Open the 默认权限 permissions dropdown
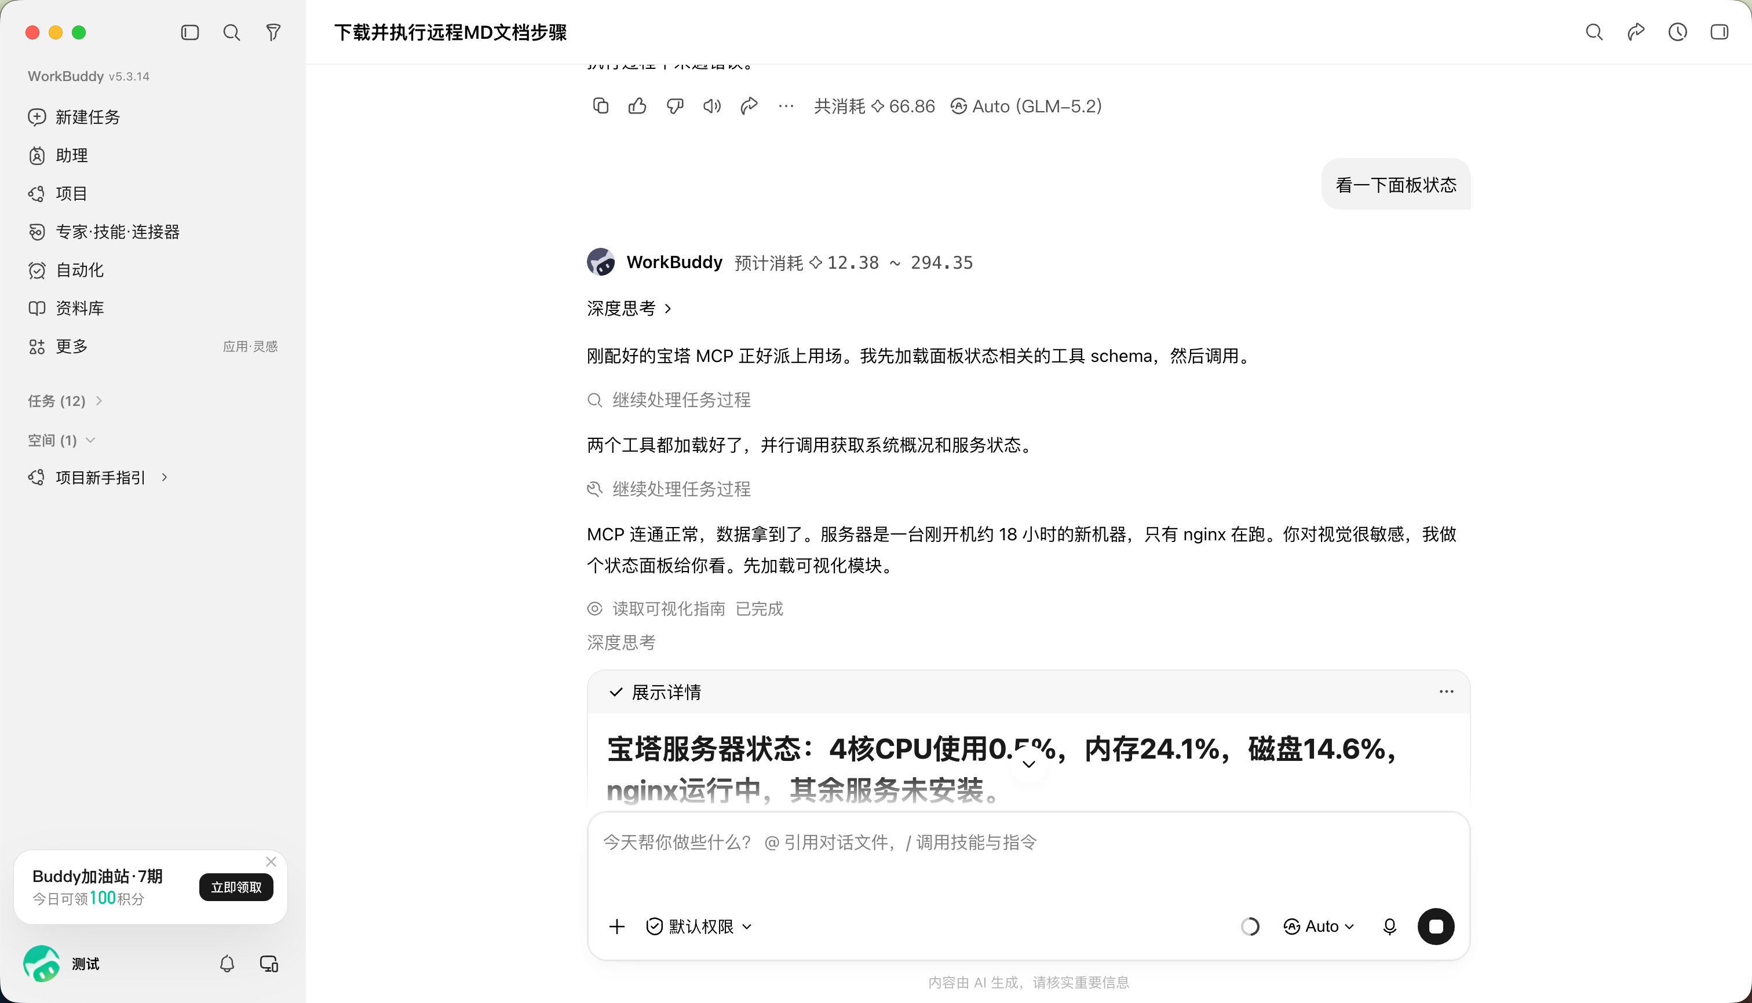1752x1003 pixels. (699, 927)
